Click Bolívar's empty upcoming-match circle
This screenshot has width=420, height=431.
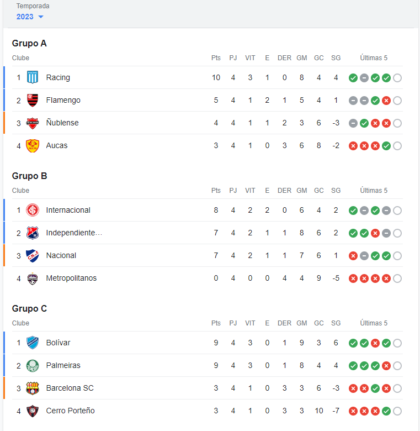[x=397, y=343]
